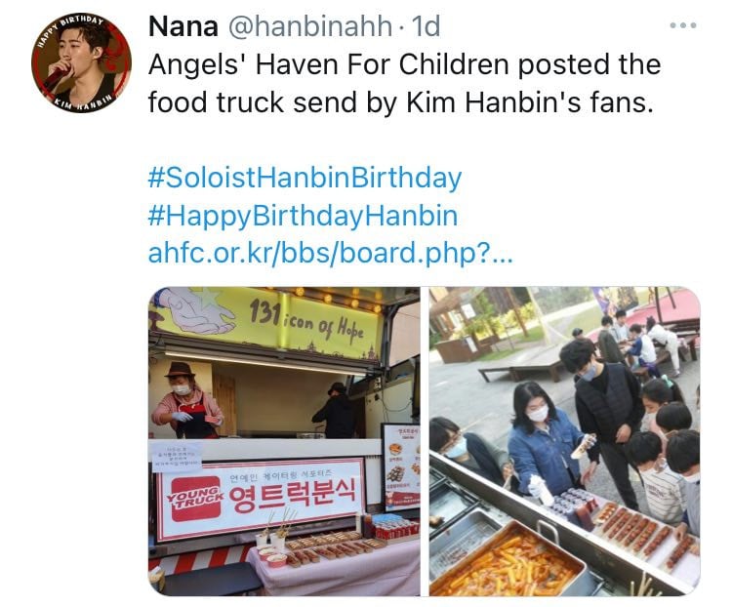Open the Nana display name
732x607 pixels.
[x=183, y=26]
